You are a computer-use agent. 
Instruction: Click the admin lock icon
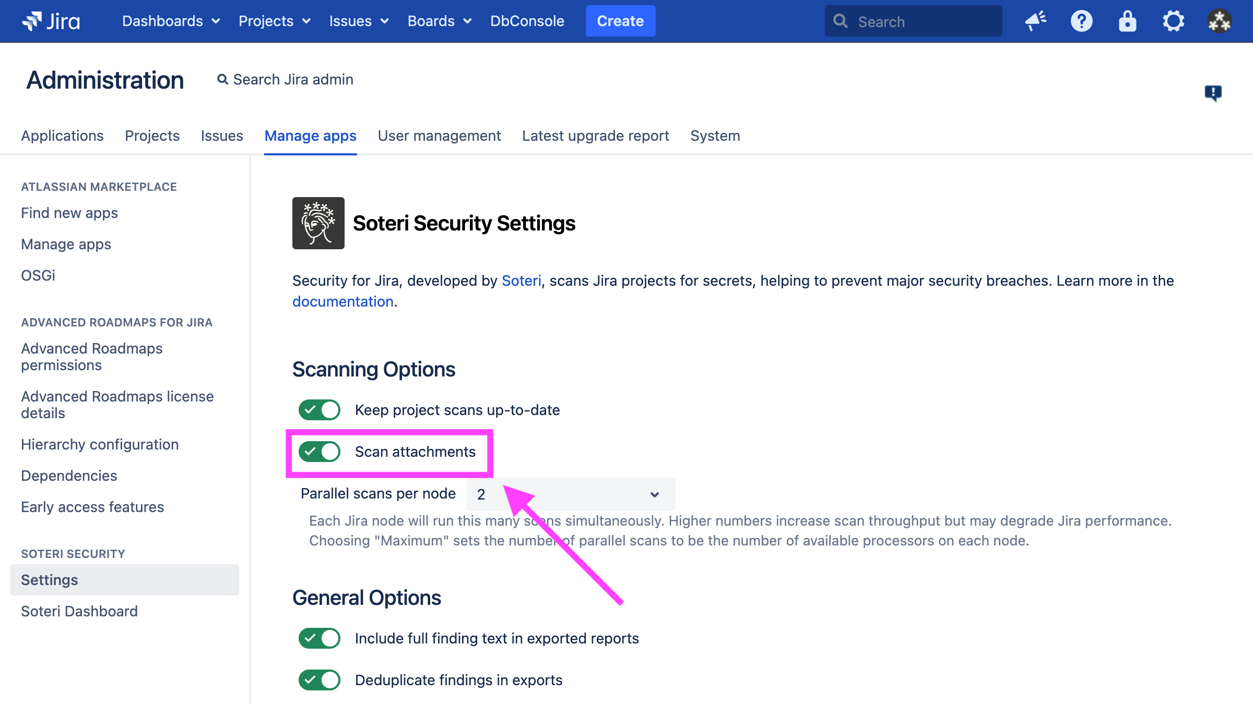click(1127, 21)
